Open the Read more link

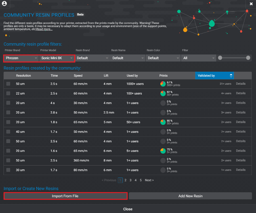tap(44, 29)
